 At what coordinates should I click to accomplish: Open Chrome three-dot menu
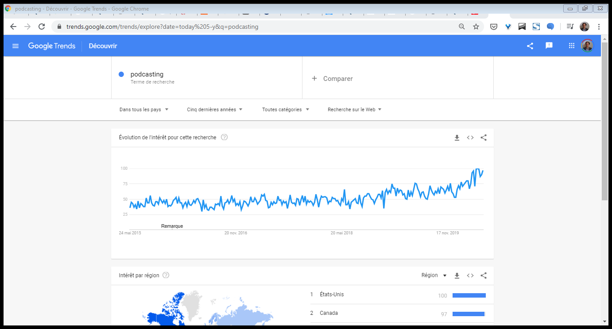tap(599, 27)
